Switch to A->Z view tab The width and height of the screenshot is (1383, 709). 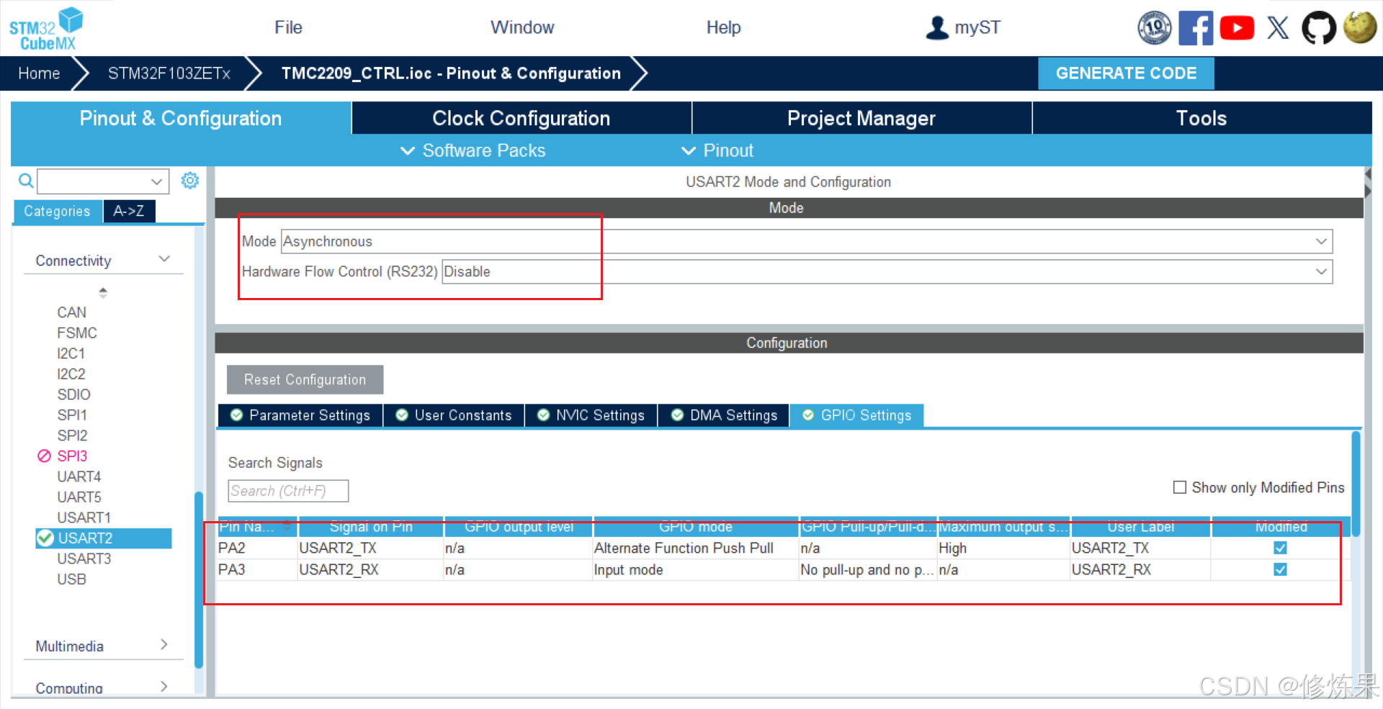129,211
